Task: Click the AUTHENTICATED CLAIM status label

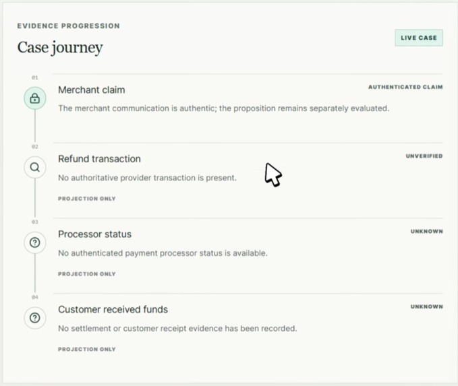Action: 405,87
